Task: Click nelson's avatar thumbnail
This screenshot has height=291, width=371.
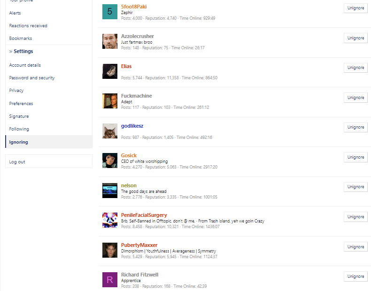Action: pyautogui.click(x=110, y=190)
